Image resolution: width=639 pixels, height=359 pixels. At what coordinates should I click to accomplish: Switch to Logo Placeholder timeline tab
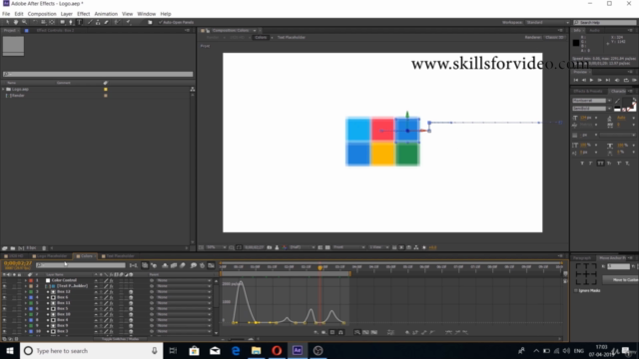pyautogui.click(x=49, y=256)
